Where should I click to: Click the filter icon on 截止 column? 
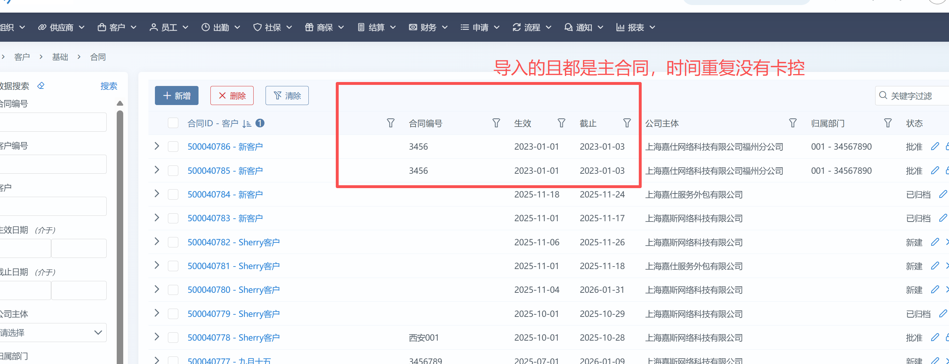(x=627, y=123)
